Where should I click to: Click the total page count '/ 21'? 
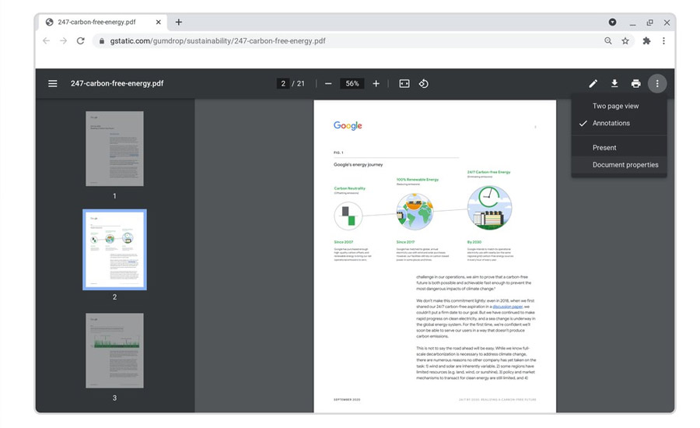click(298, 83)
